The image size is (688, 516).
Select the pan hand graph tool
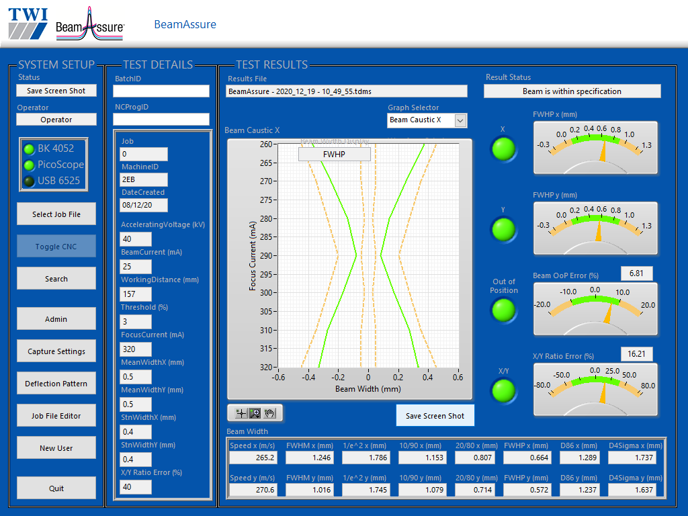[269, 413]
